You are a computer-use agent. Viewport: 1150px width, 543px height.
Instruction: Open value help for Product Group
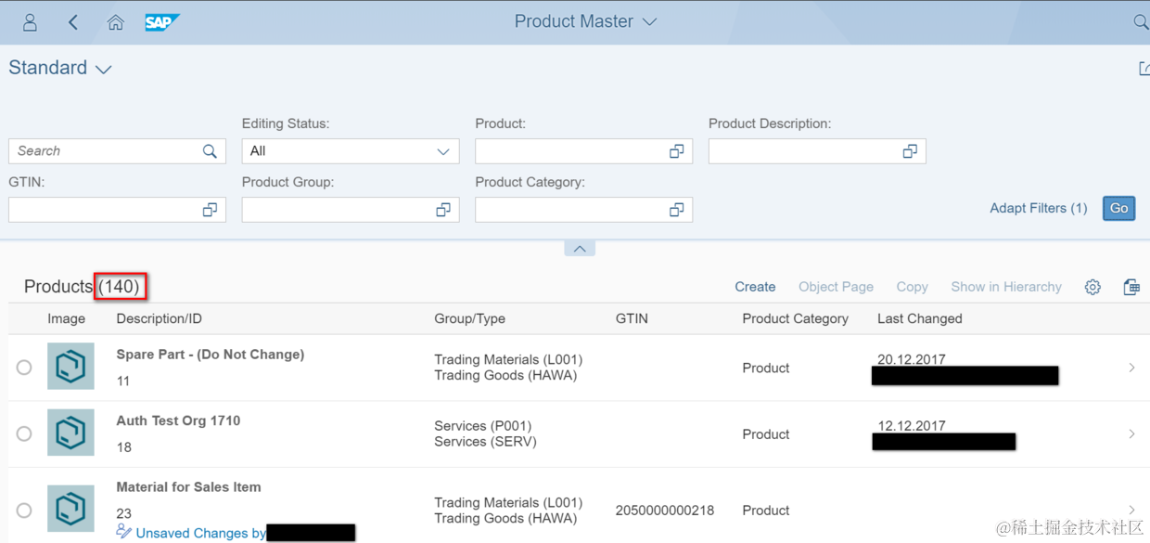(x=443, y=211)
